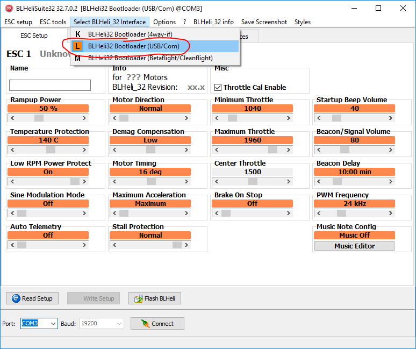Click Maximum Acceleration slider thumb
The width and height of the screenshot is (416, 349).
click(x=124, y=213)
